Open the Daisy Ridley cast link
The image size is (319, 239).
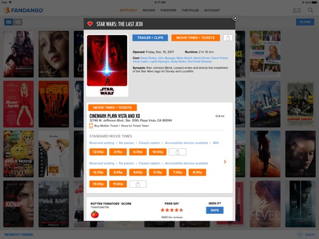coord(149,58)
